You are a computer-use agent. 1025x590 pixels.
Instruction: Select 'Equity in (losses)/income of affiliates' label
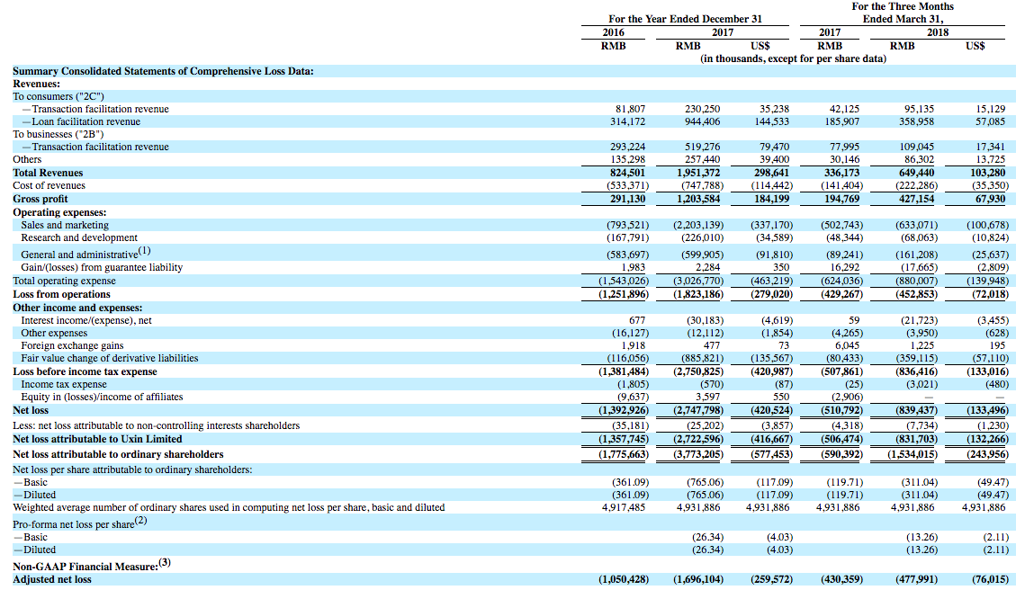(x=102, y=398)
